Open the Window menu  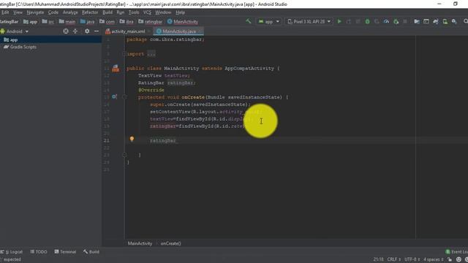pyautogui.click(x=163, y=12)
